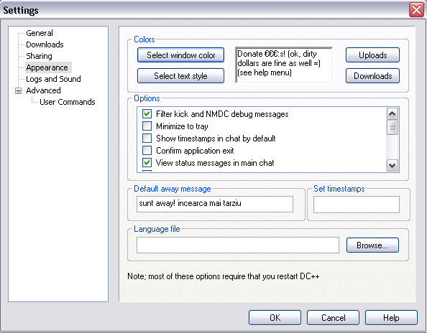Choose the Uploads color button
Image resolution: width=427 pixels, height=333 pixels.
coord(372,55)
